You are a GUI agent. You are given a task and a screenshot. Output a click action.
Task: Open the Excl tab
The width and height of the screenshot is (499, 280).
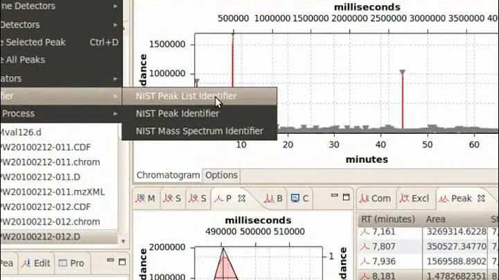[x=415, y=198]
